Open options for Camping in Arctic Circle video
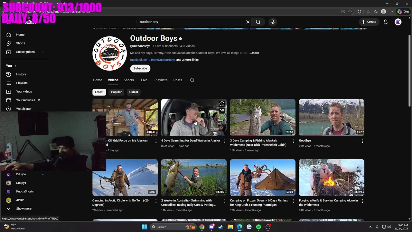 [x=156, y=201]
